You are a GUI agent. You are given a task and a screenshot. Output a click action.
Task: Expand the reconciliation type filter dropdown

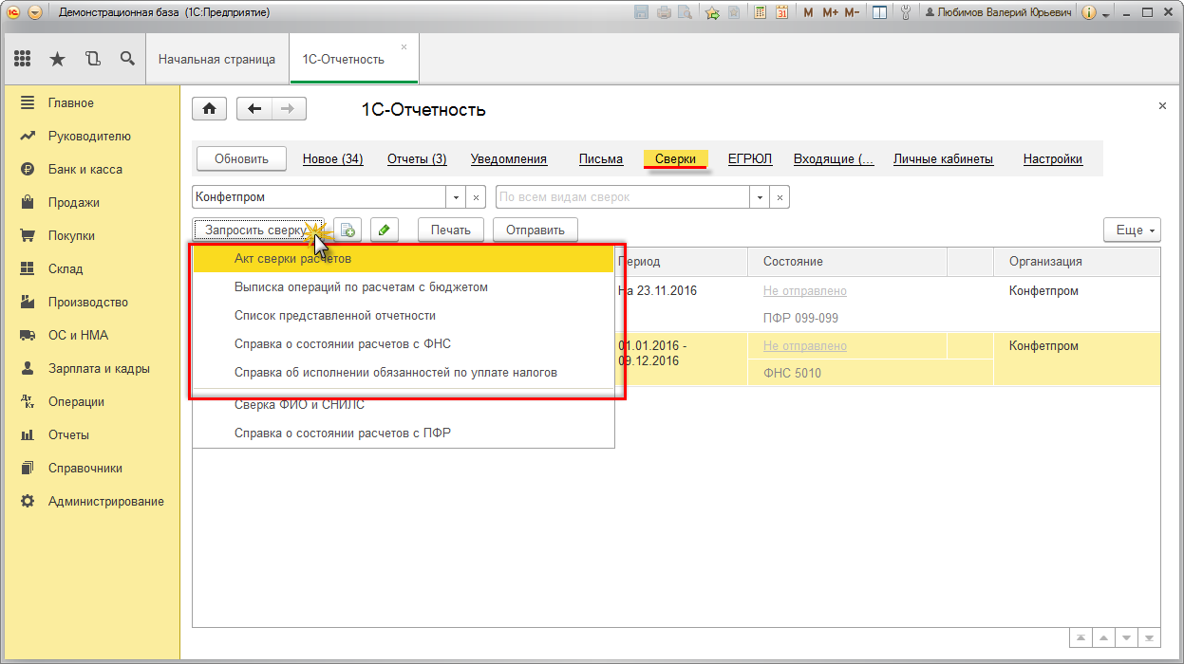(759, 197)
